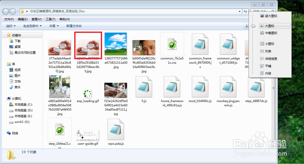Click the 新建文件夹 button
The height and width of the screenshot is (164, 304).
pos(74,26)
